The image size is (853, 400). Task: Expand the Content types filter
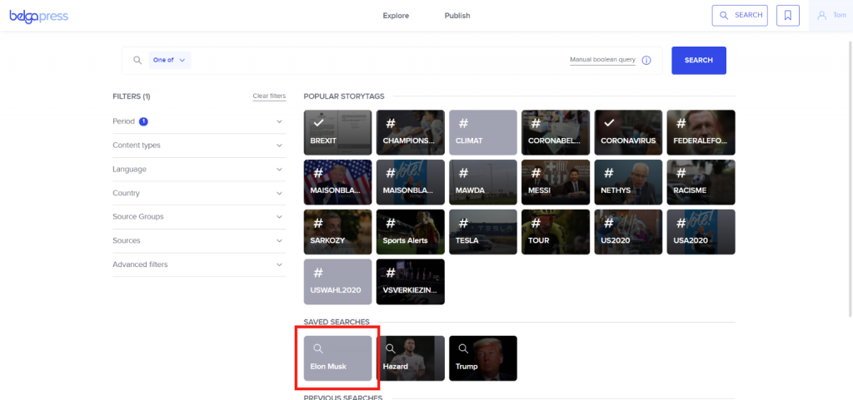(199, 146)
